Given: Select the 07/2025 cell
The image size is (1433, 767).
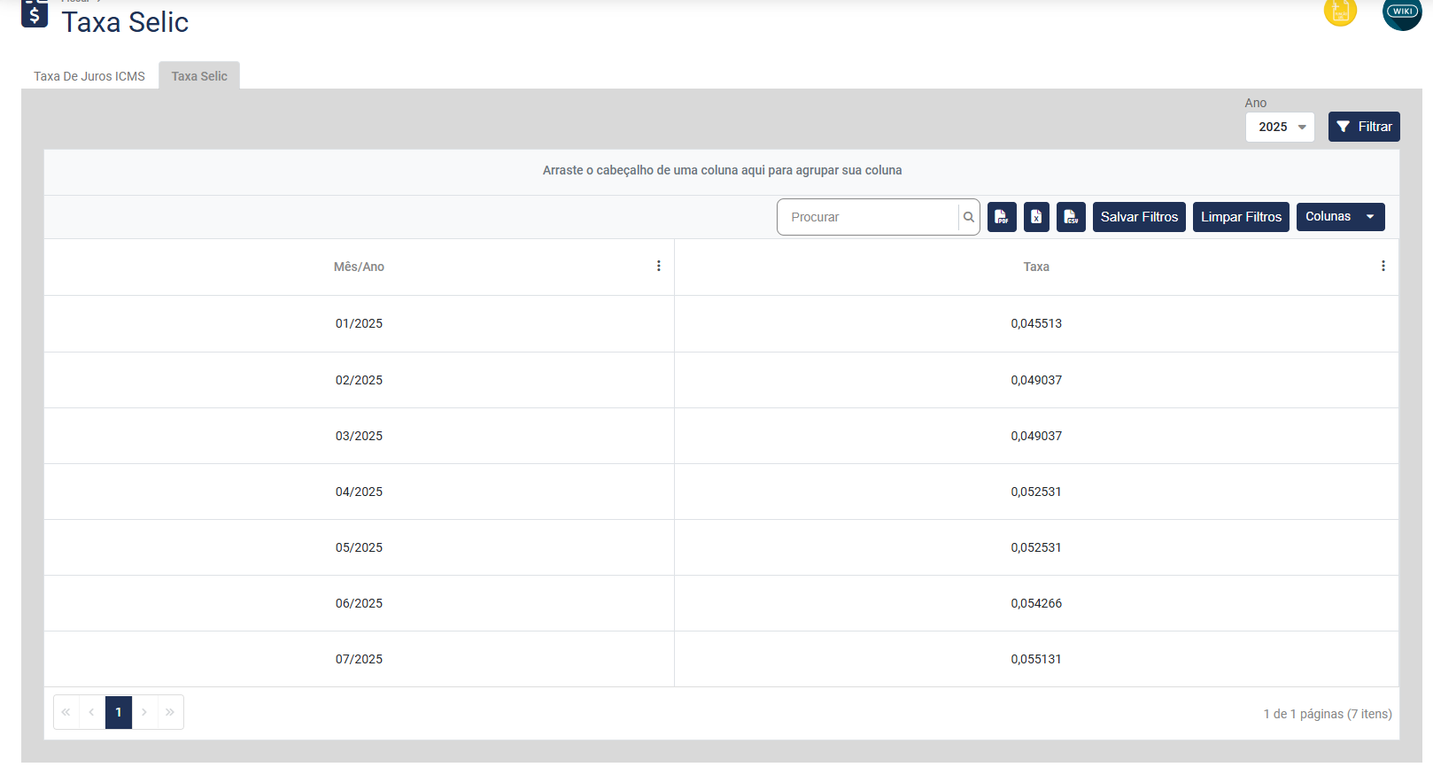Looking at the screenshot, I should click(359, 659).
